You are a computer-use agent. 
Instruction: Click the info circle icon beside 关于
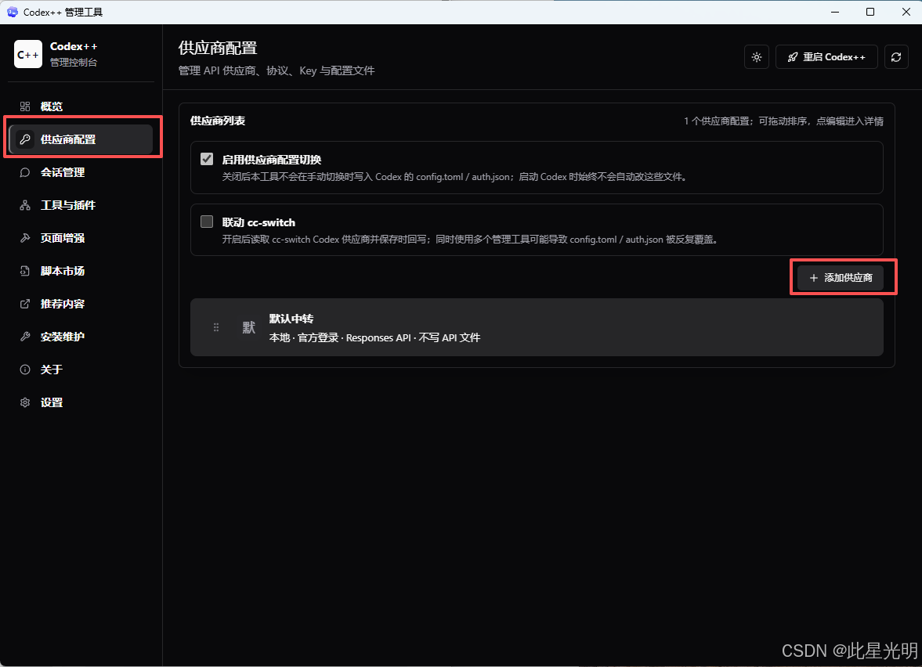pos(25,370)
